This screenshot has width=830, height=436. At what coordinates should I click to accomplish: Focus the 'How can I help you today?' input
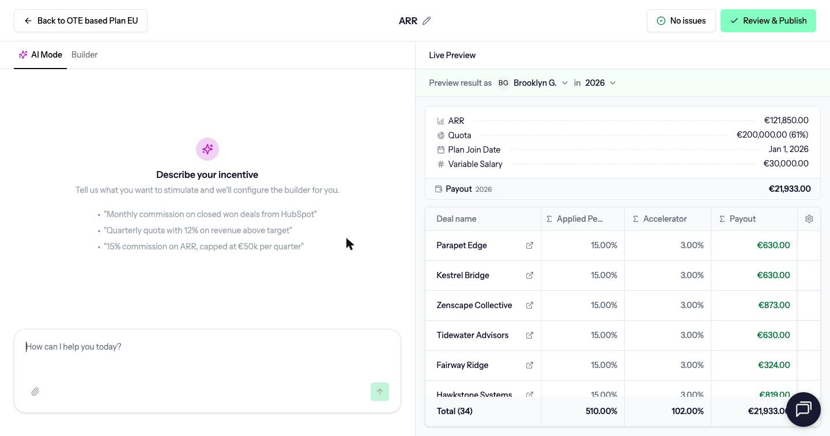coord(207,347)
